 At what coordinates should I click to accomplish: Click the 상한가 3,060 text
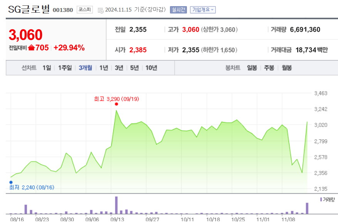219,30
